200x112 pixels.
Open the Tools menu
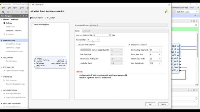click(22, 8)
